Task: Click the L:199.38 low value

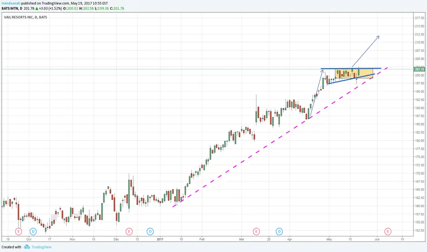Action: click(x=102, y=8)
